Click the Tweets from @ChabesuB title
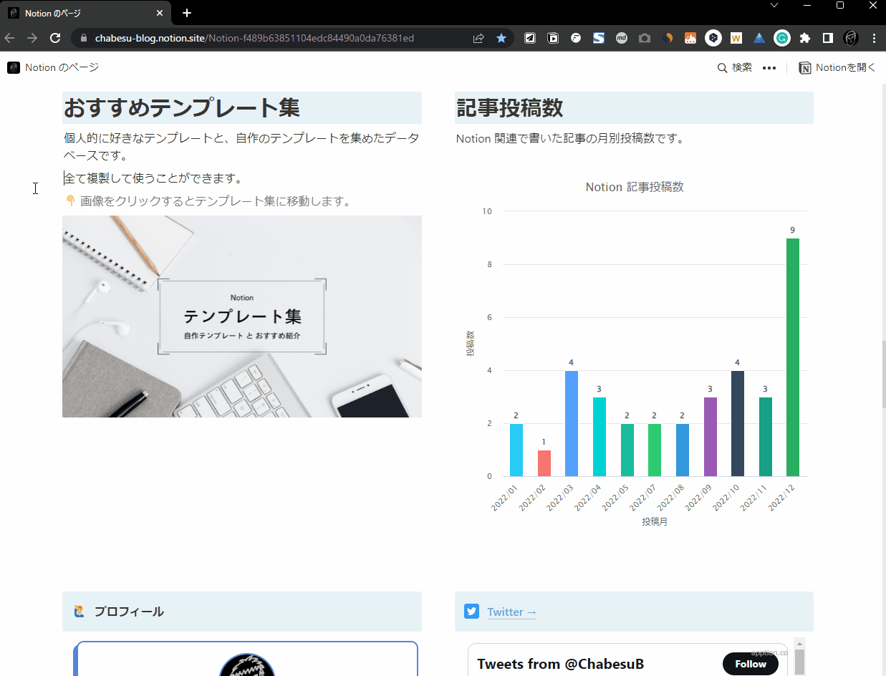The height and width of the screenshot is (676, 886). [561, 664]
